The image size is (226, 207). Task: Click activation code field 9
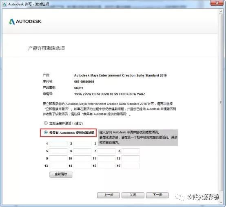coord(58,158)
